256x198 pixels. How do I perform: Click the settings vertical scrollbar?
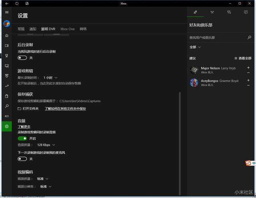(180, 144)
